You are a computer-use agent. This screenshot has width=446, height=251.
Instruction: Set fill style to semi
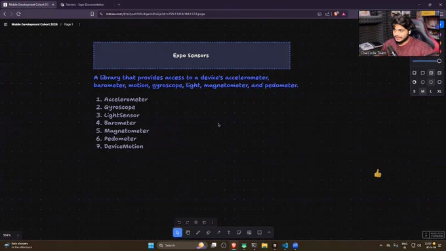pos(422,73)
